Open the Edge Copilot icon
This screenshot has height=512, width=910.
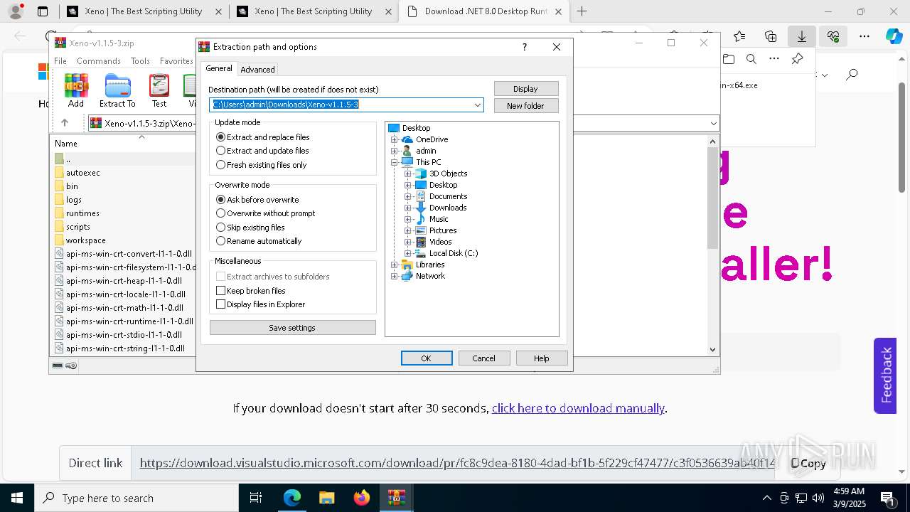click(894, 36)
